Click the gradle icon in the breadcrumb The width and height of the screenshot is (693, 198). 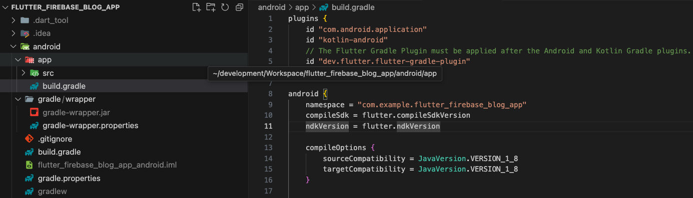324,7
